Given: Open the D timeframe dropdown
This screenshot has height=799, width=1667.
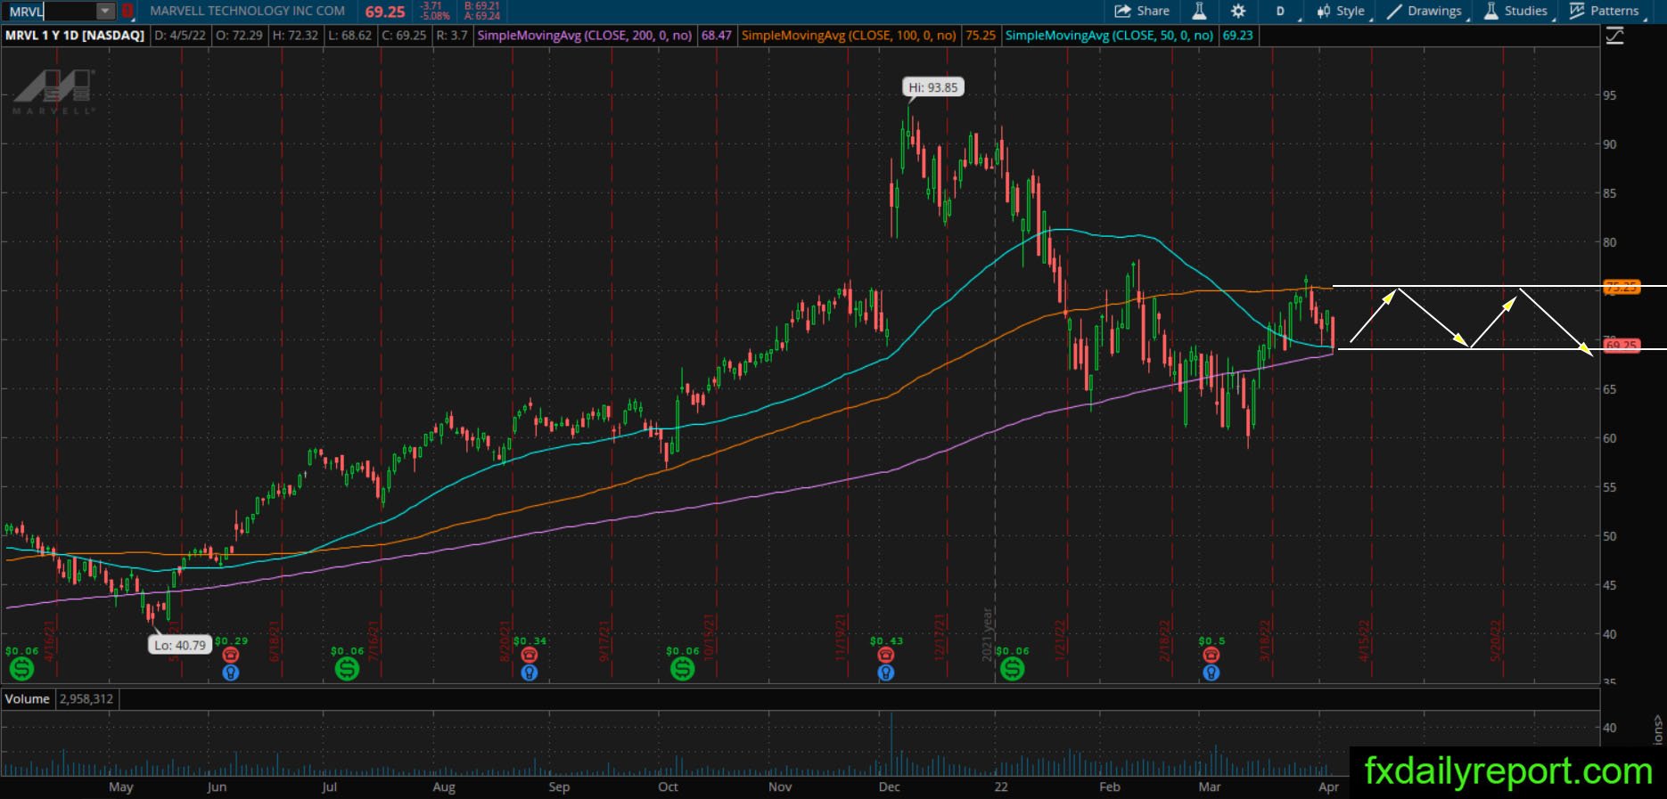Looking at the screenshot, I should pyautogui.click(x=1281, y=11).
